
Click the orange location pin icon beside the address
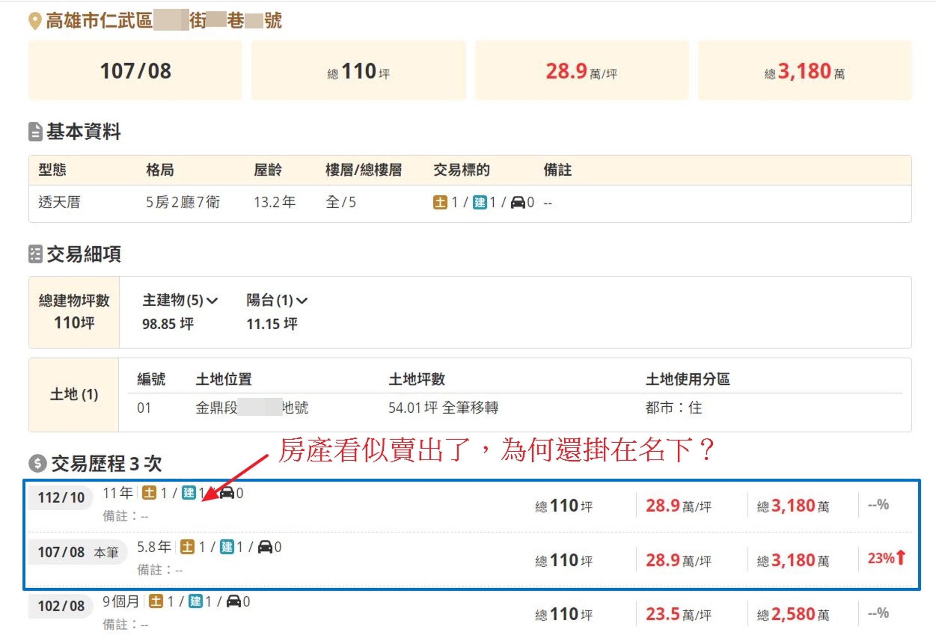(x=35, y=21)
